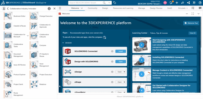Screen dimensions: 203x99
Task: Maximize the Welcome widget
Action: click(193, 14)
